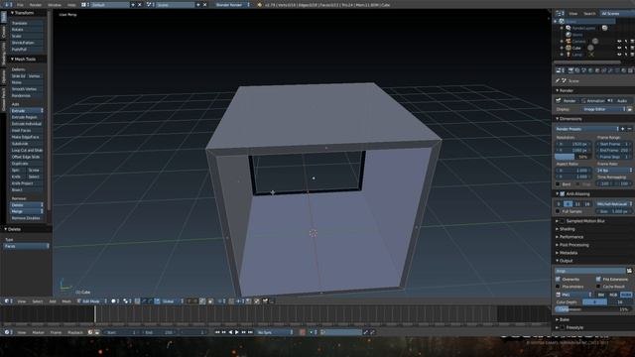Click the Extrude Region button

point(27,117)
